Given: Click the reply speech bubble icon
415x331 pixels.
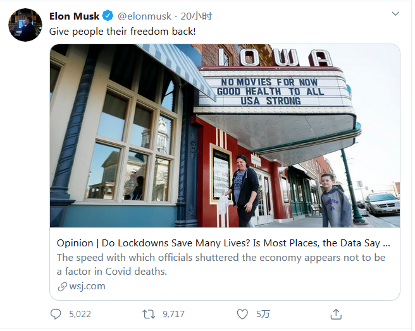Looking at the screenshot, I should [x=56, y=314].
